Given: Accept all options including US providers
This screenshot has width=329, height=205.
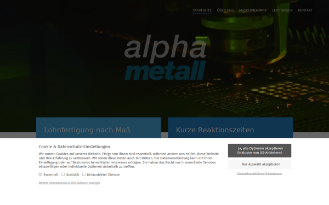Looking at the screenshot, I should pos(259,150).
